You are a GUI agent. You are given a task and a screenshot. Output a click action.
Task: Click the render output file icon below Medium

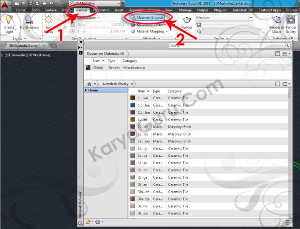(x=199, y=31)
